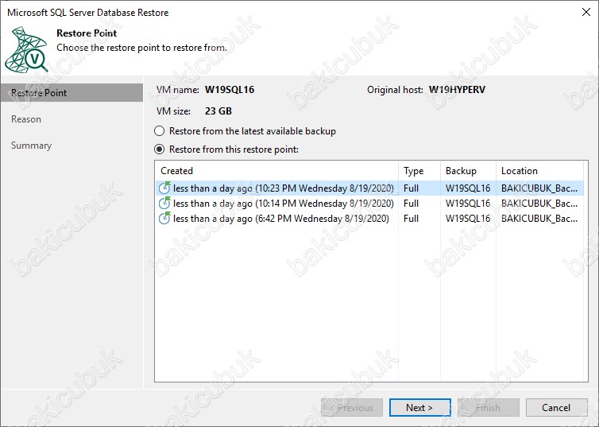Viewport: 599px width, 427px height.
Task: Click BAKICUBUK_Bac... location in 6:42 PM row
Action: click(539, 219)
